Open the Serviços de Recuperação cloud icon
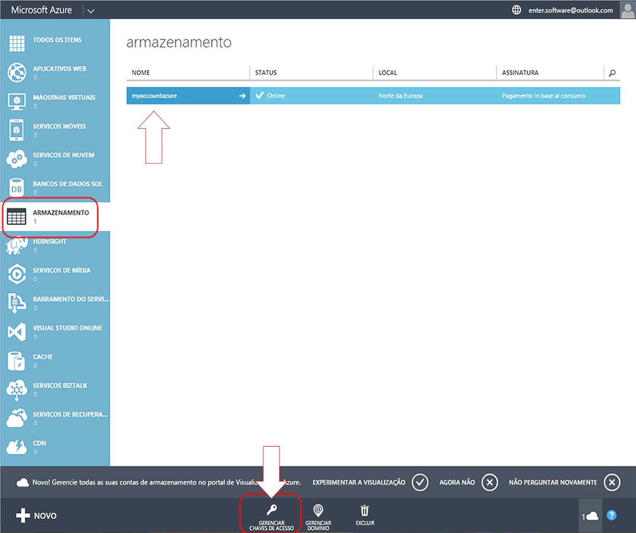The image size is (636, 533). click(x=17, y=418)
